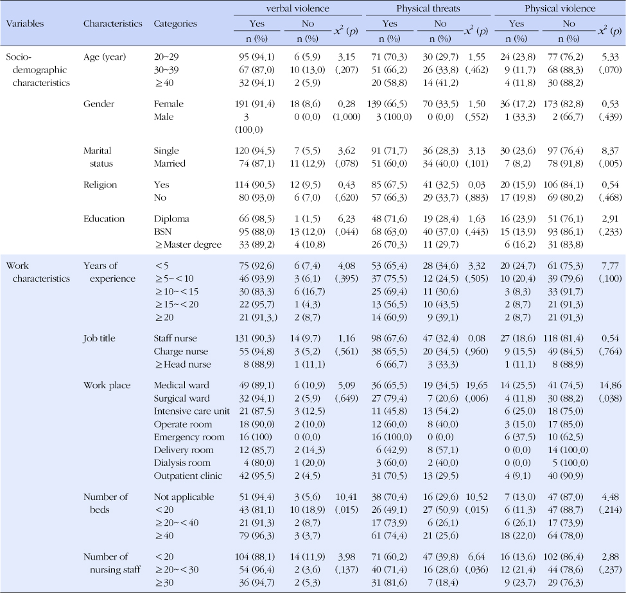
Task: Click the "Surgical ward" category
Action: (182, 399)
